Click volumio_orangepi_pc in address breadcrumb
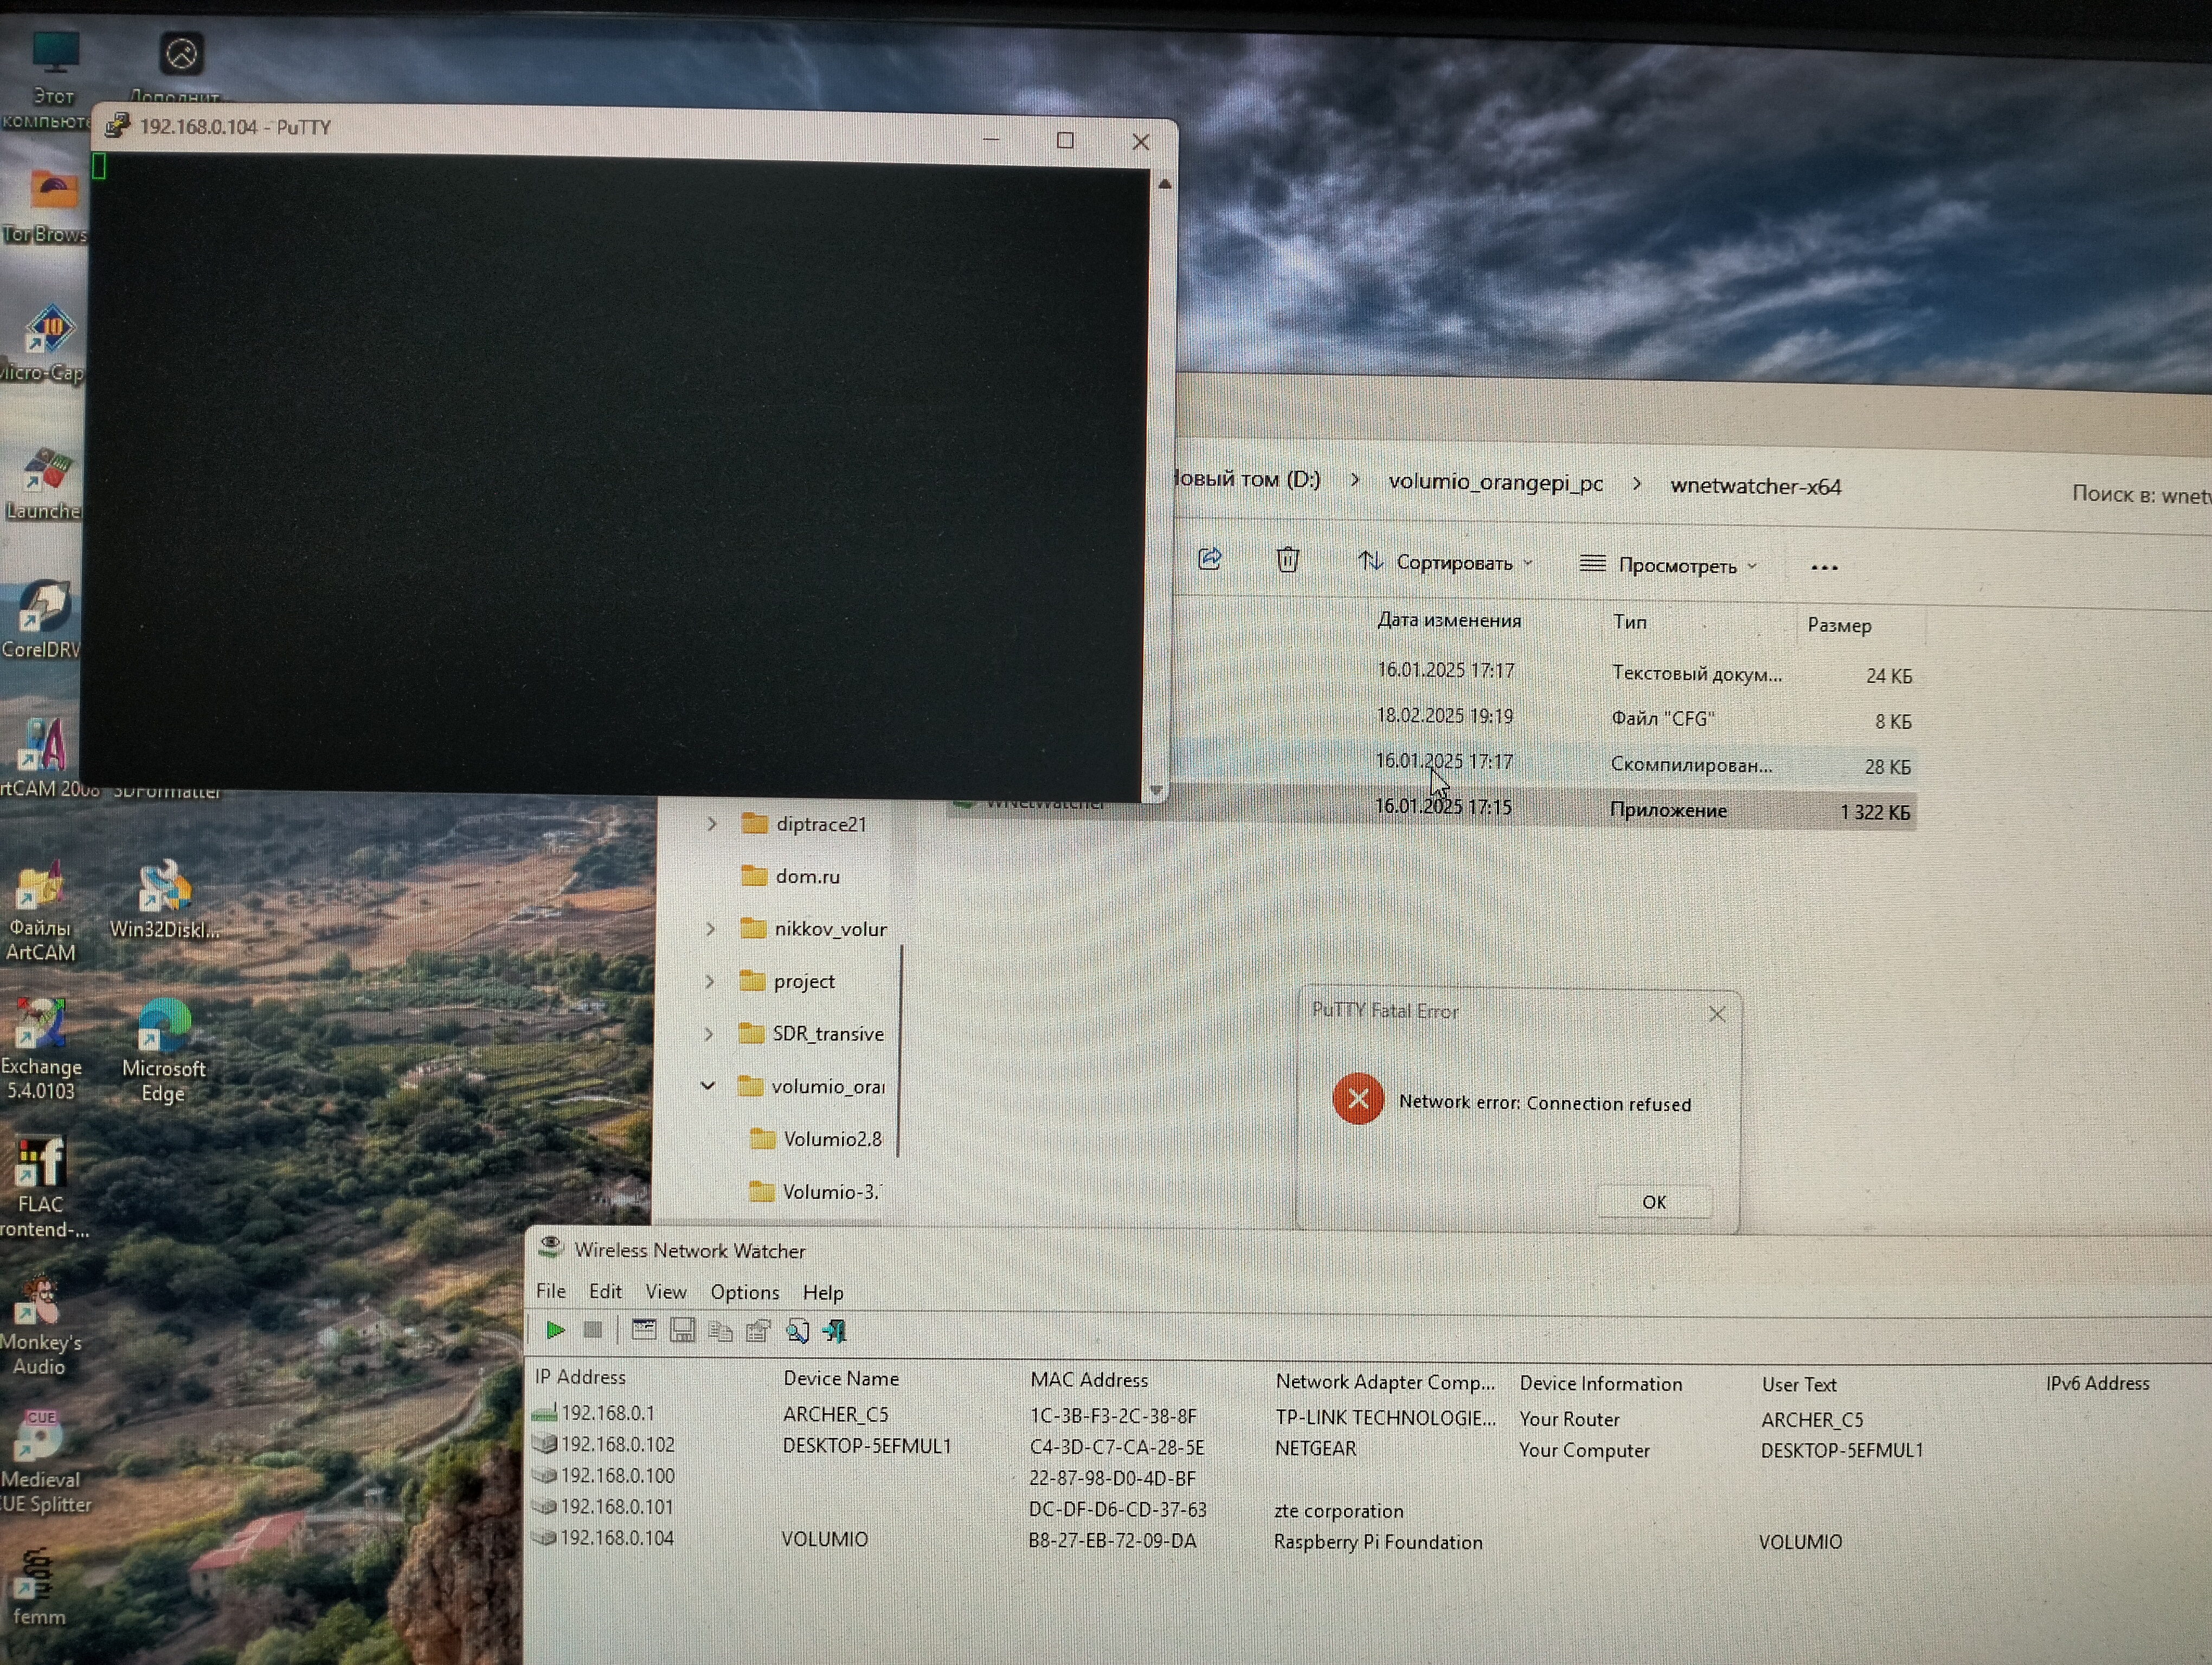2212x1665 pixels. [x=1495, y=483]
